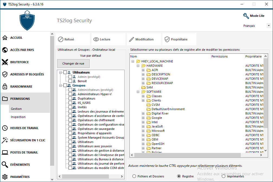This screenshot has height=182, width=273.
Task: Click the registry tree horizontal scrollbar thumb
Action: tap(187, 155)
